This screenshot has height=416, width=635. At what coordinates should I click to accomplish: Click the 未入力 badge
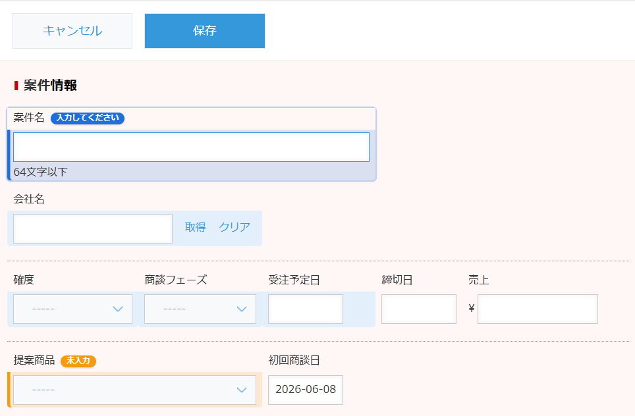click(78, 361)
